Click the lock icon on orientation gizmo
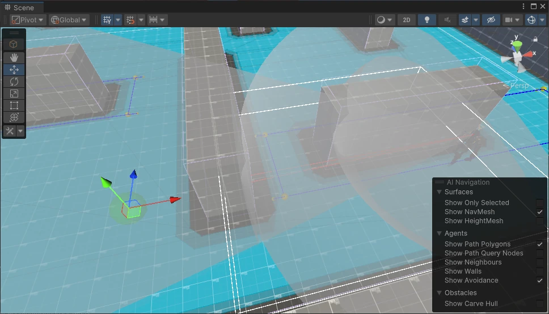Screen dimensions: 549x314 click(x=535, y=39)
